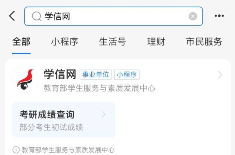Tap the info icon beside 教育部学生服务与素质发展中心
235x155 pixels.
click(16, 150)
